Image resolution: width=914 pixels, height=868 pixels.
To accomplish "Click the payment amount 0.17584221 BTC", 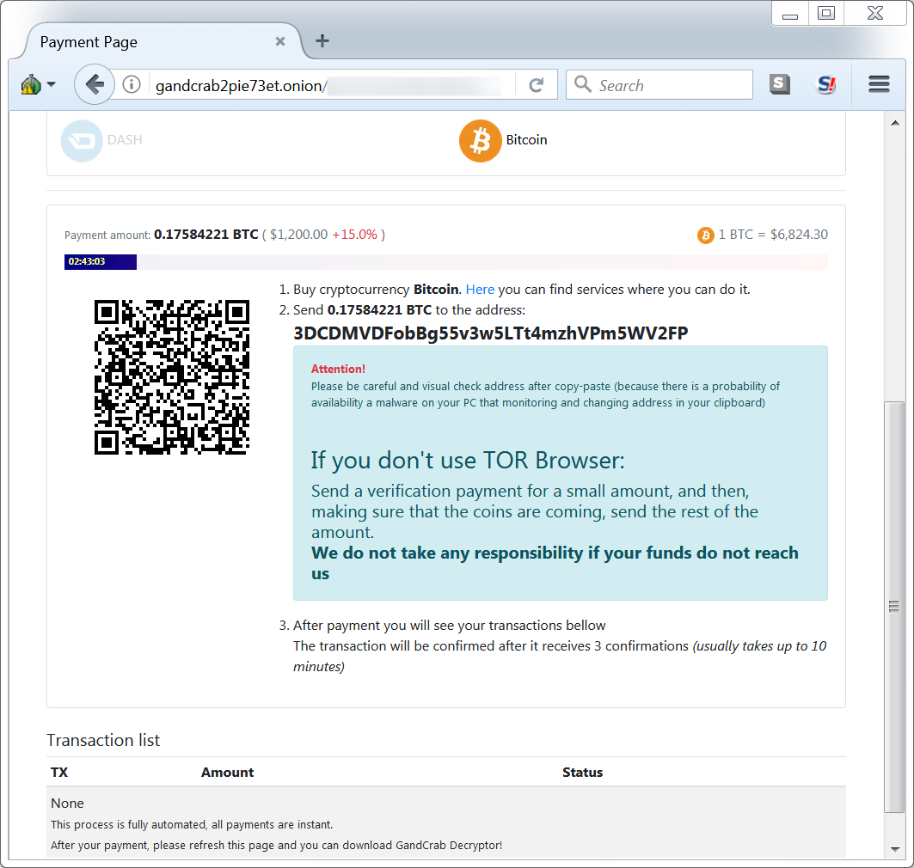I will 206,234.
